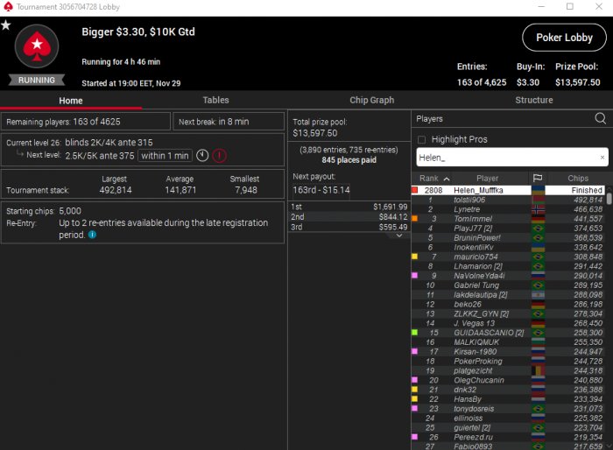
Task: Select the Helen_Mufffka player row
Action: click(509, 190)
